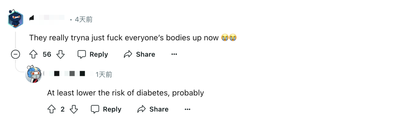The width and height of the screenshot is (401, 122).
Task: Upvote the diabetes reply comment
Action: pos(51,109)
